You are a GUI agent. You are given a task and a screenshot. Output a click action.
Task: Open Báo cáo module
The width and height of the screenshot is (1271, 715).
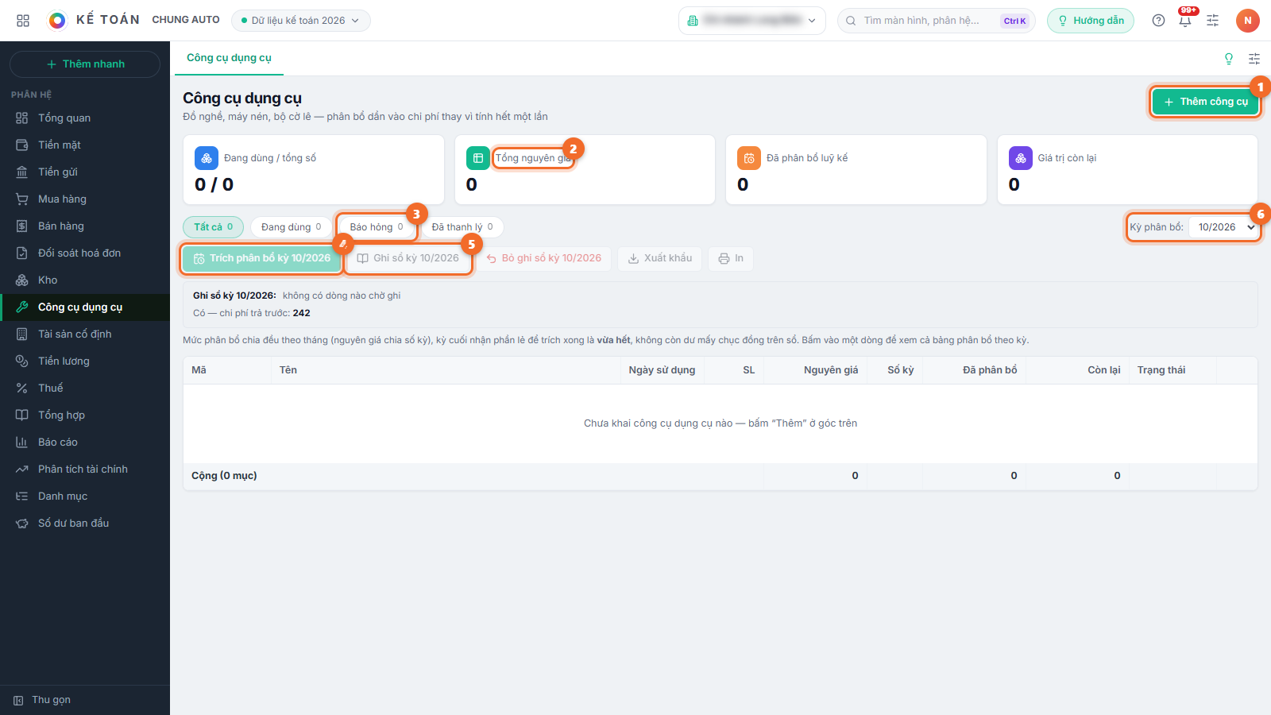(x=85, y=442)
